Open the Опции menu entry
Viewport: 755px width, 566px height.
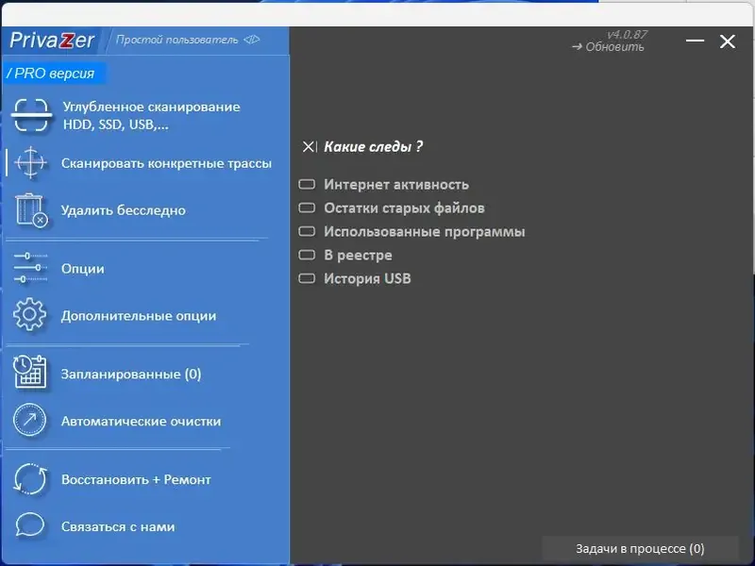82,269
